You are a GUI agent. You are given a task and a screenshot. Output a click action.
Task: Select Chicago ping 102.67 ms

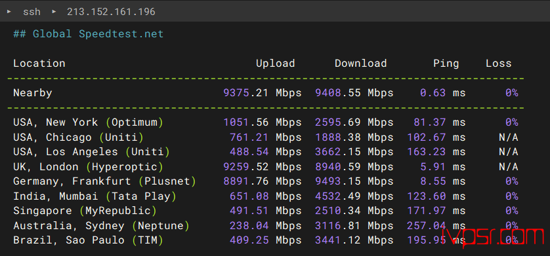pyautogui.click(x=436, y=137)
